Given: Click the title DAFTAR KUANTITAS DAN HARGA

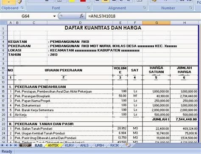Looking at the screenshot, I should click(103, 28).
